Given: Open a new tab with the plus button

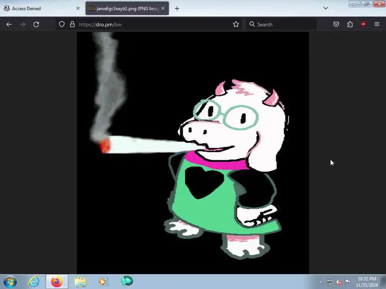Looking at the screenshot, I should point(177,9).
